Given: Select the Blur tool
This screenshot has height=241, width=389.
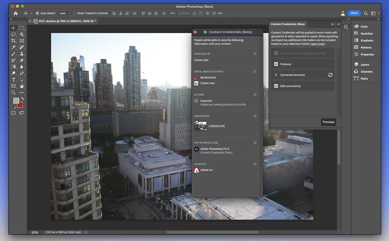Looking at the screenshot, I should 22,66.
